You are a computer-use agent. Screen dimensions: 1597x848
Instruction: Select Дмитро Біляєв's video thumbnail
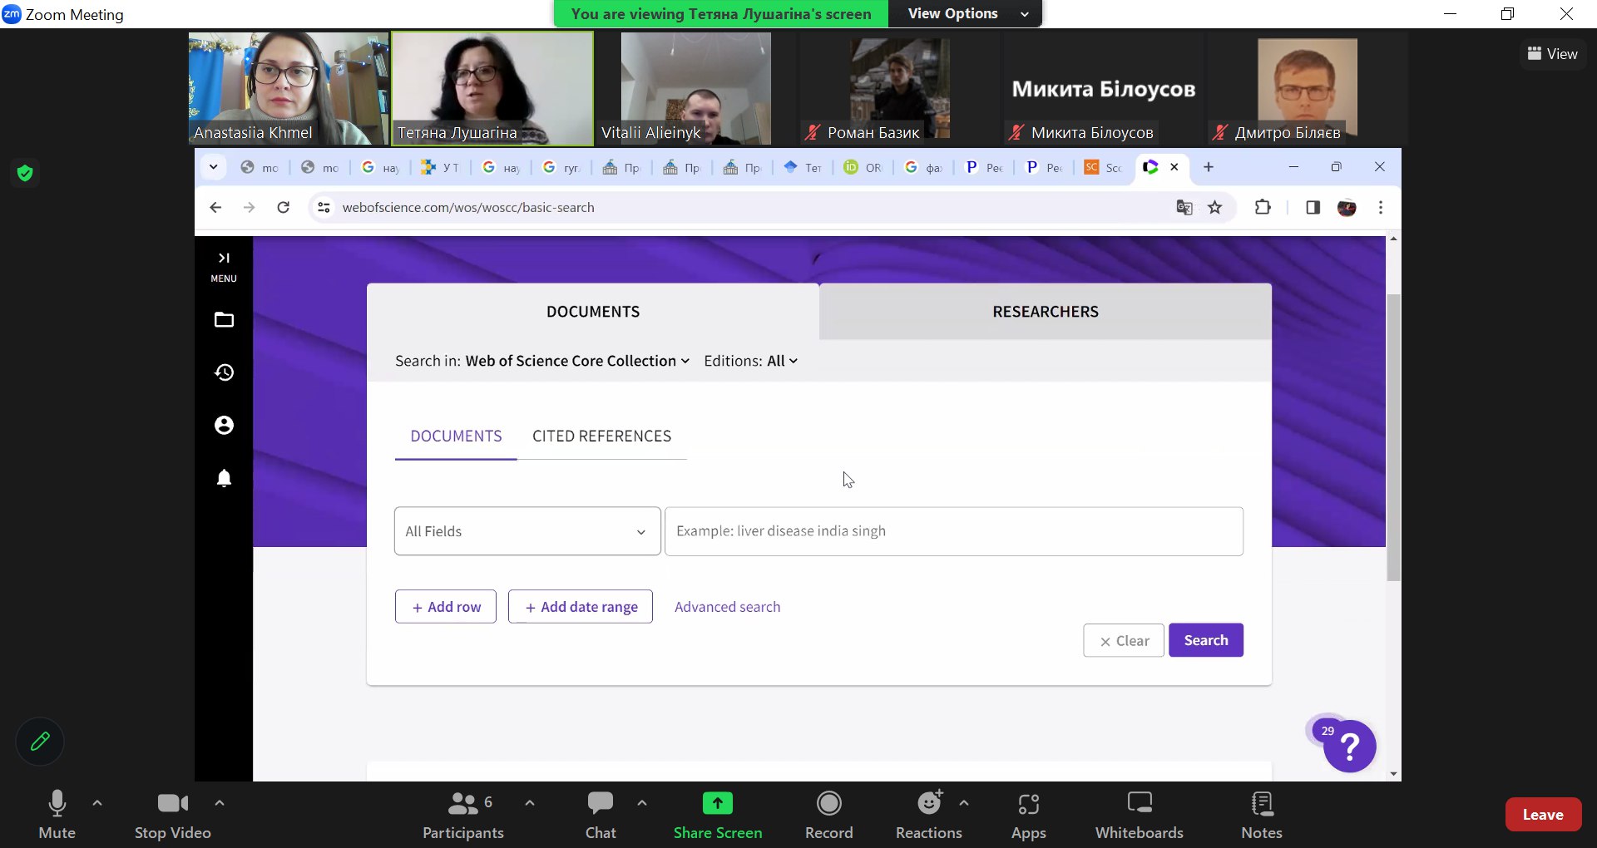pyautogui.click(x=1307, y=89)
